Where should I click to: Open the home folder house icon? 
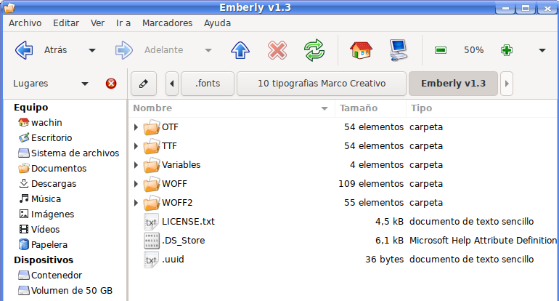(x=361, y=50)
